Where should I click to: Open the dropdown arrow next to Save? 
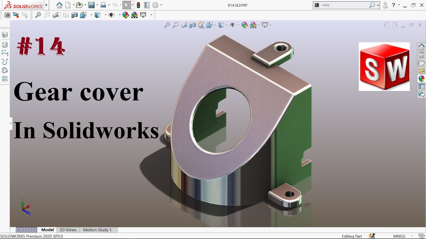coord(97,5)
